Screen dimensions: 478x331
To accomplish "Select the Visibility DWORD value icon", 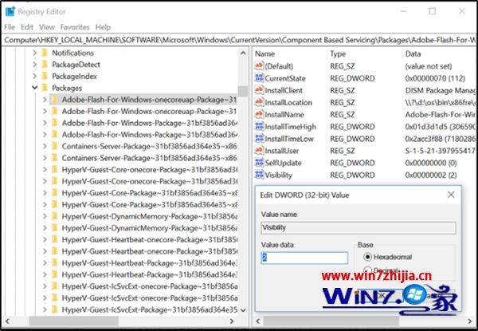I will [x=259, y=175].
